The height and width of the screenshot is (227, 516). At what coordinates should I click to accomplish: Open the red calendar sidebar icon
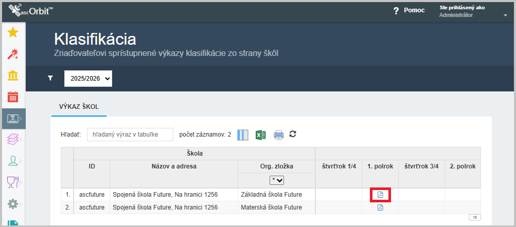tap(13, 97)
